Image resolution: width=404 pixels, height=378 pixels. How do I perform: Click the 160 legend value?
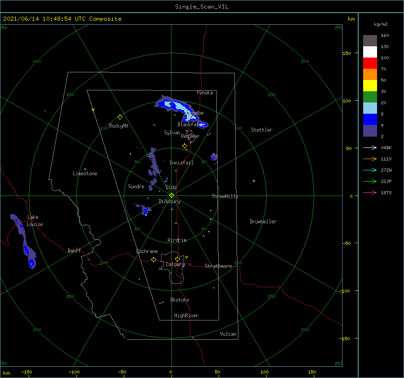(x=384, y=36)
